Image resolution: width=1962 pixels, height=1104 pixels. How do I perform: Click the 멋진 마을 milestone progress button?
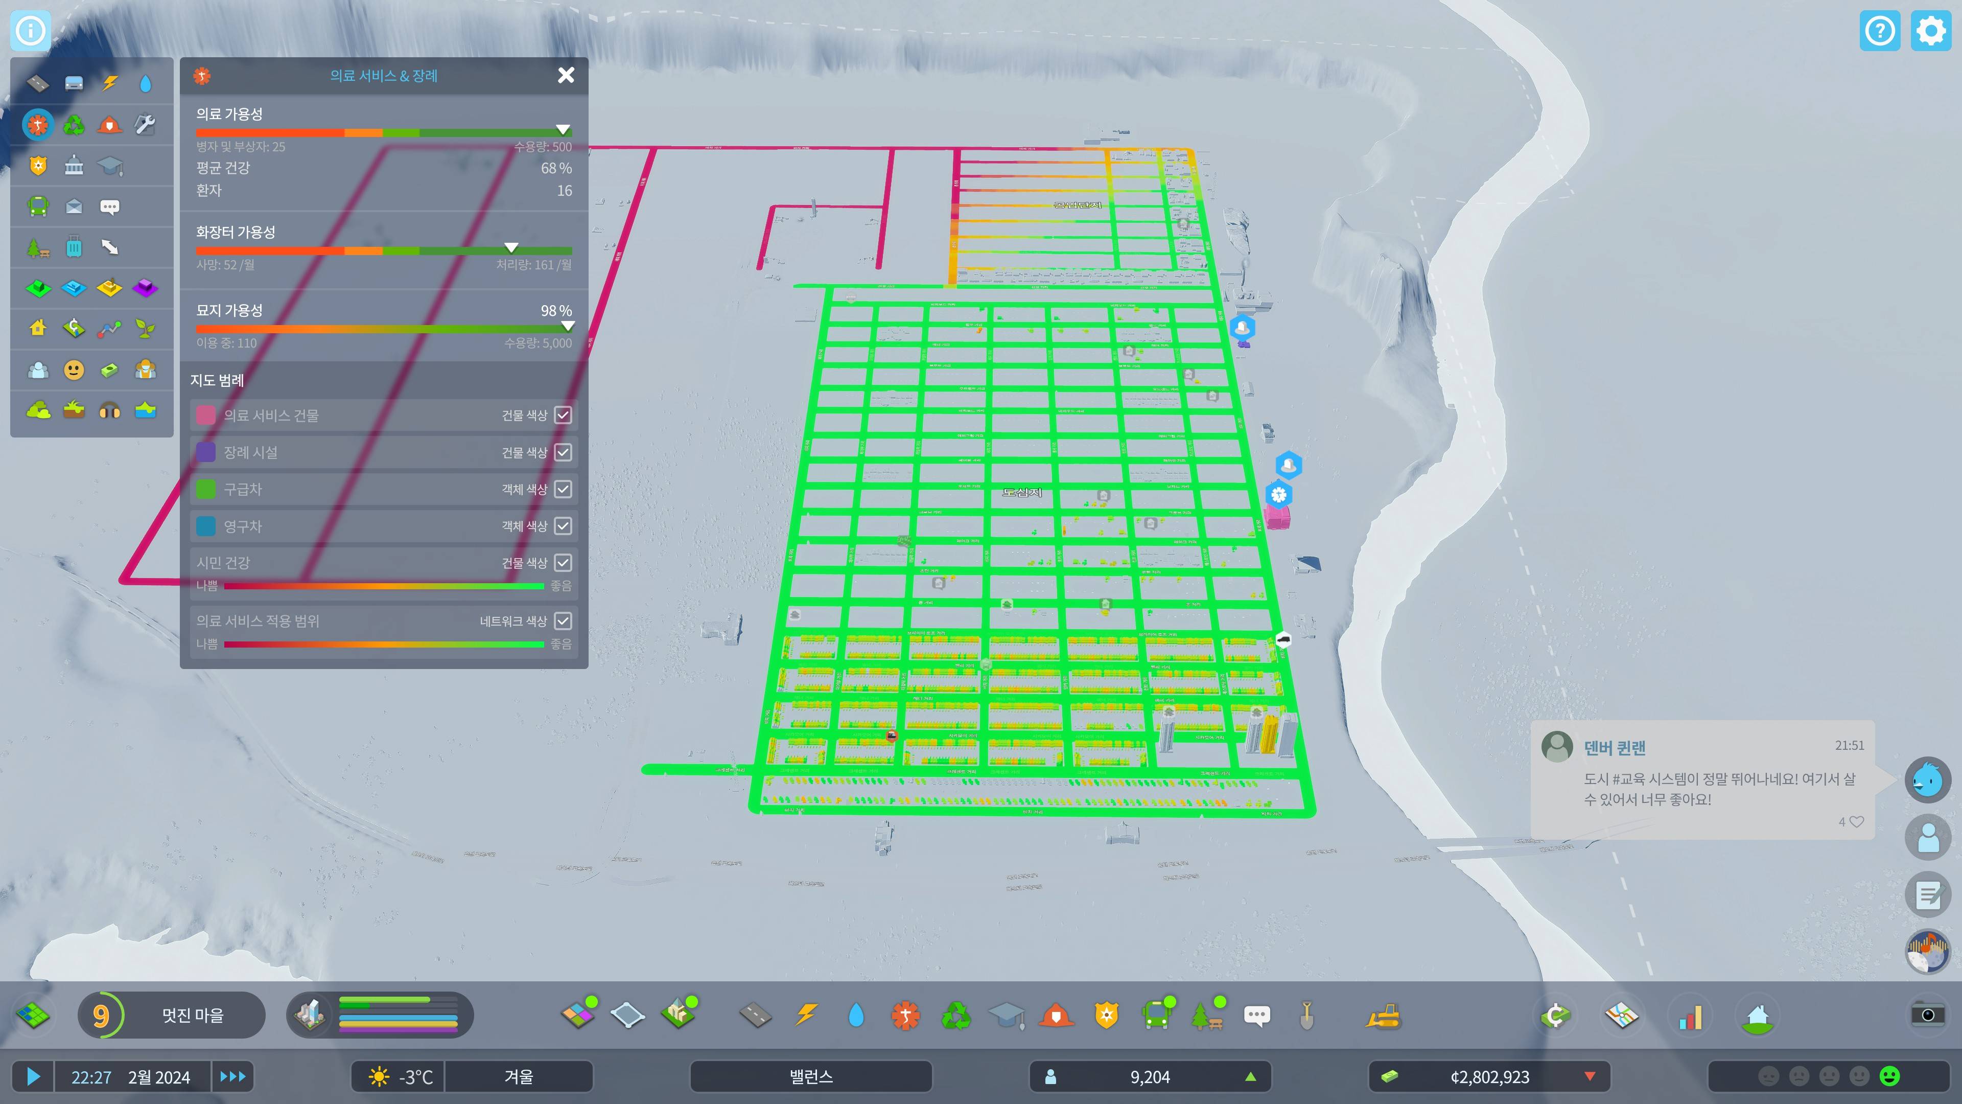coord(192,1015)
